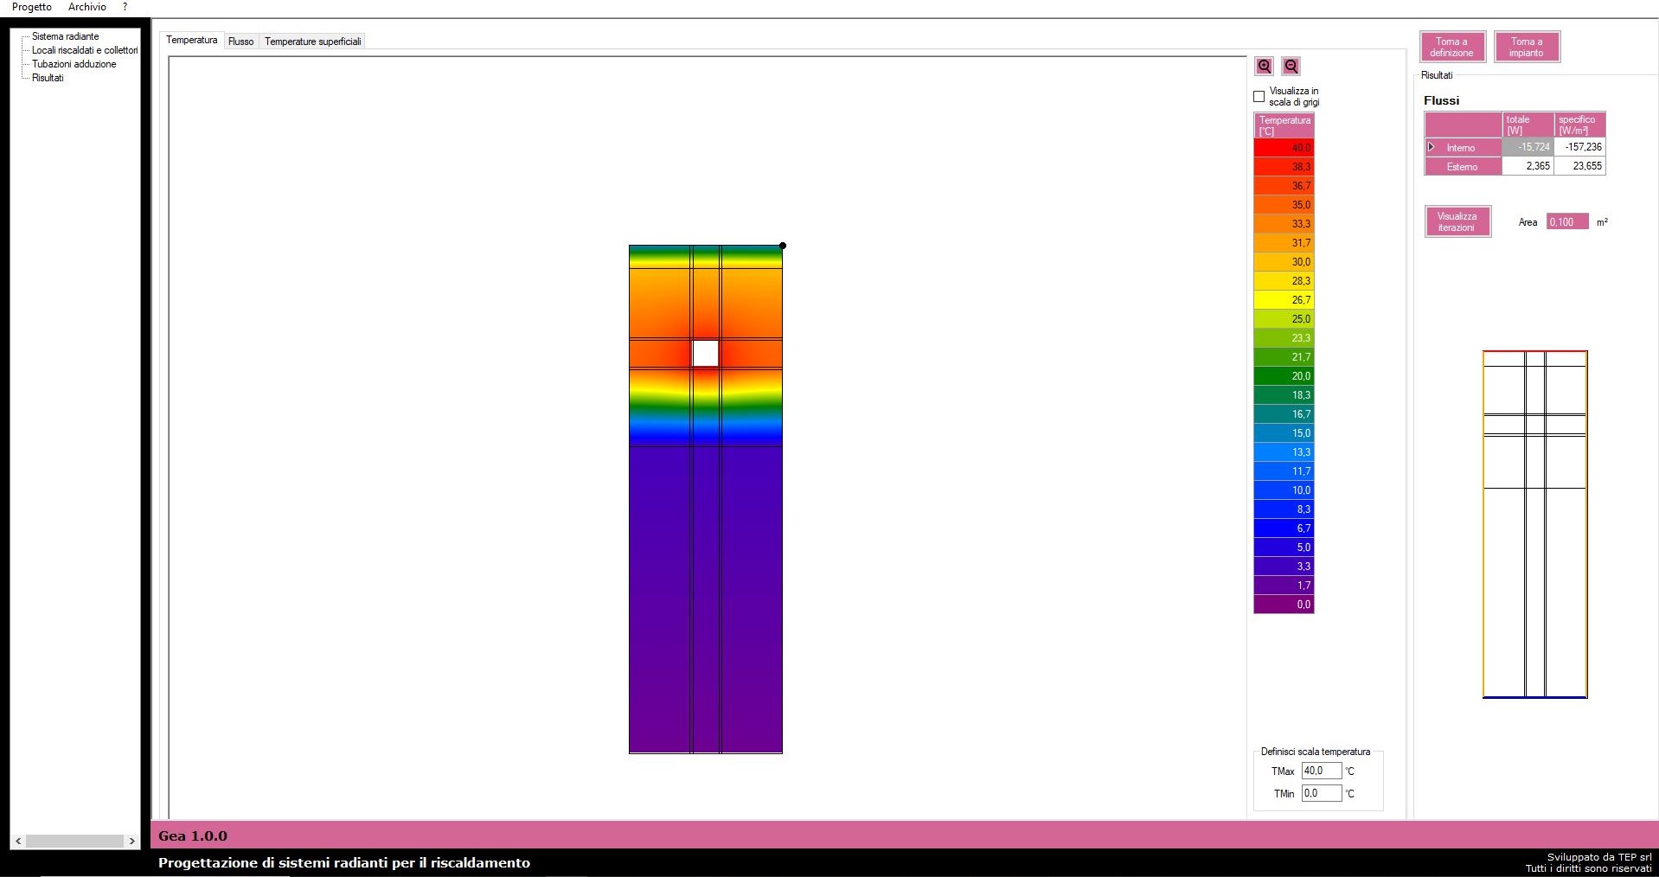Click the 'totale [W]' column header

tap(1528, 125)
